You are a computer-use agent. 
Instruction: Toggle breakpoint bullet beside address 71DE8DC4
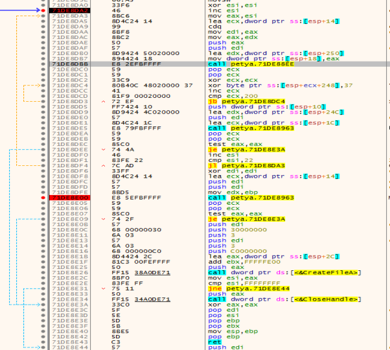(x=43, y=86)
